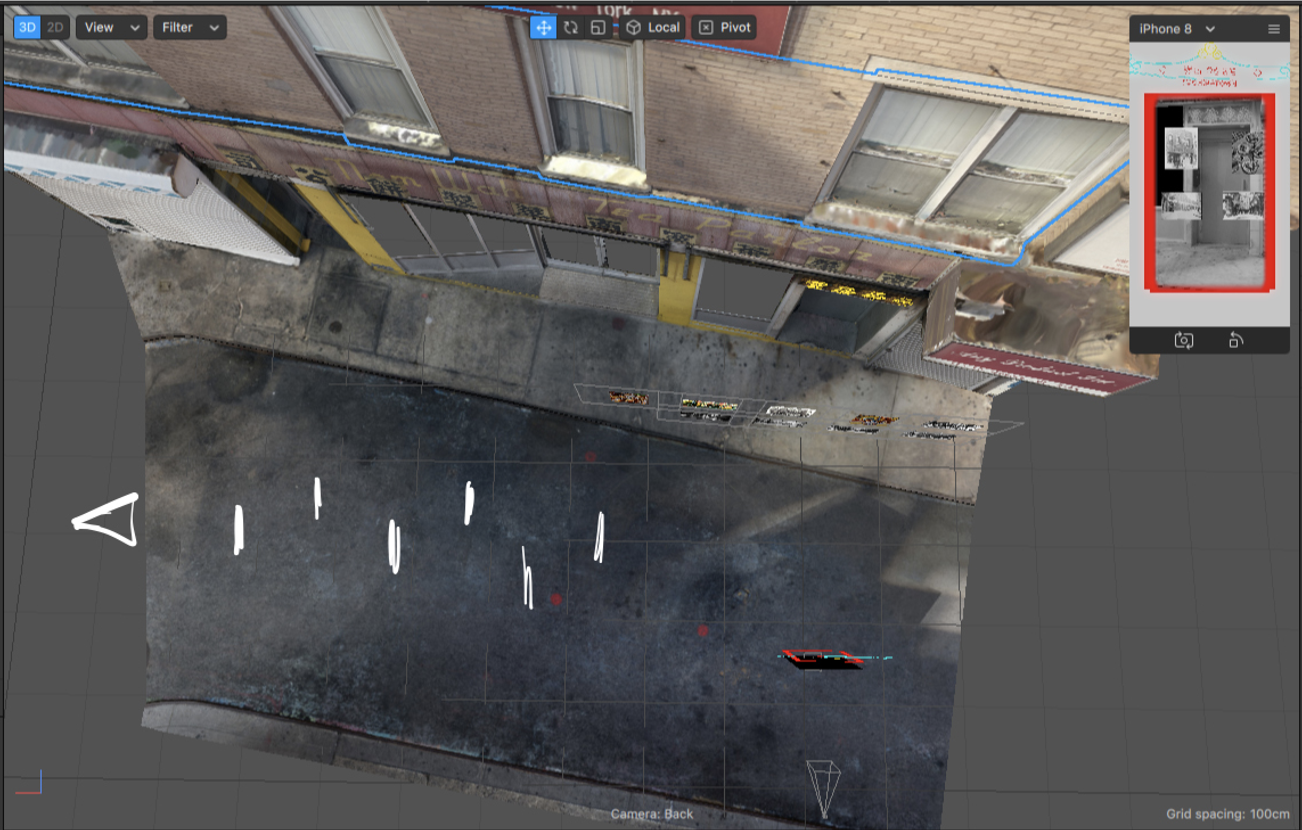This screenshot has width=1302, height=830.
Task: Click the red-framed device preview image
Action: point(1209,194)
